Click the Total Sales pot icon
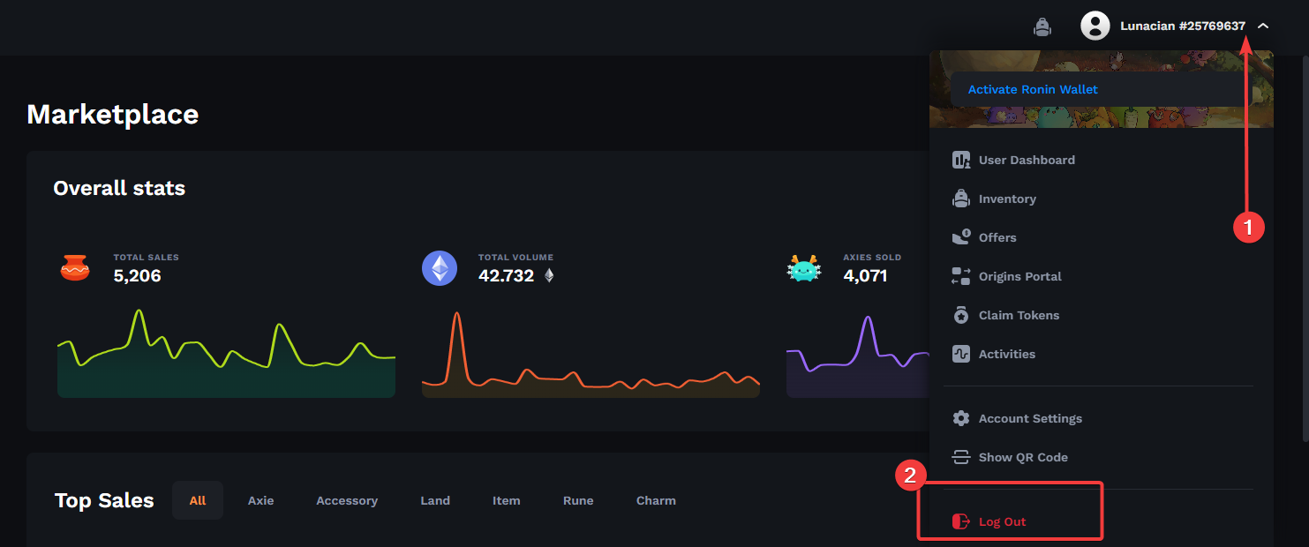Viewport: 1309px width, 547px height. (75, 267)
